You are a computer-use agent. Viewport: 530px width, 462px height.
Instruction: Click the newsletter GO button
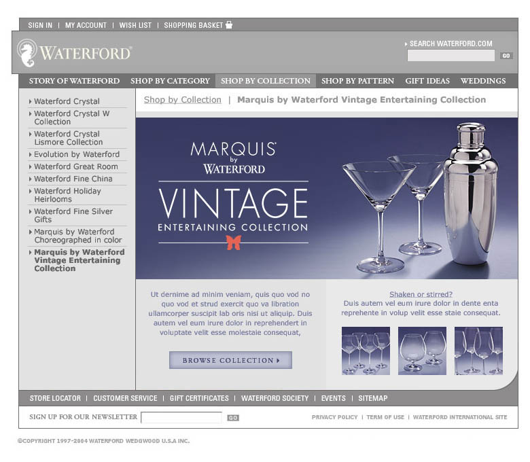tap(233, 418)
